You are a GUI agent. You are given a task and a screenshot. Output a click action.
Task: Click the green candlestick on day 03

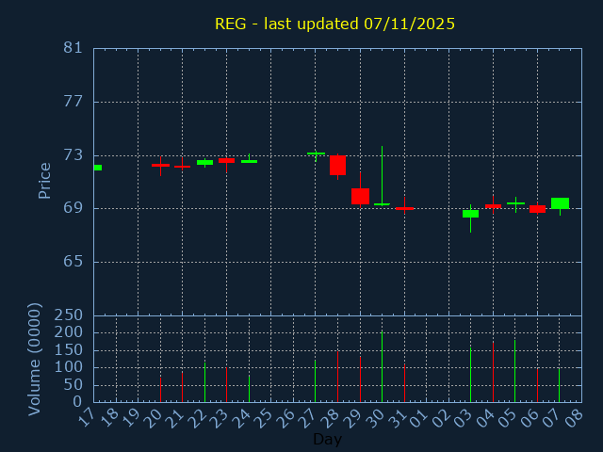470,214
